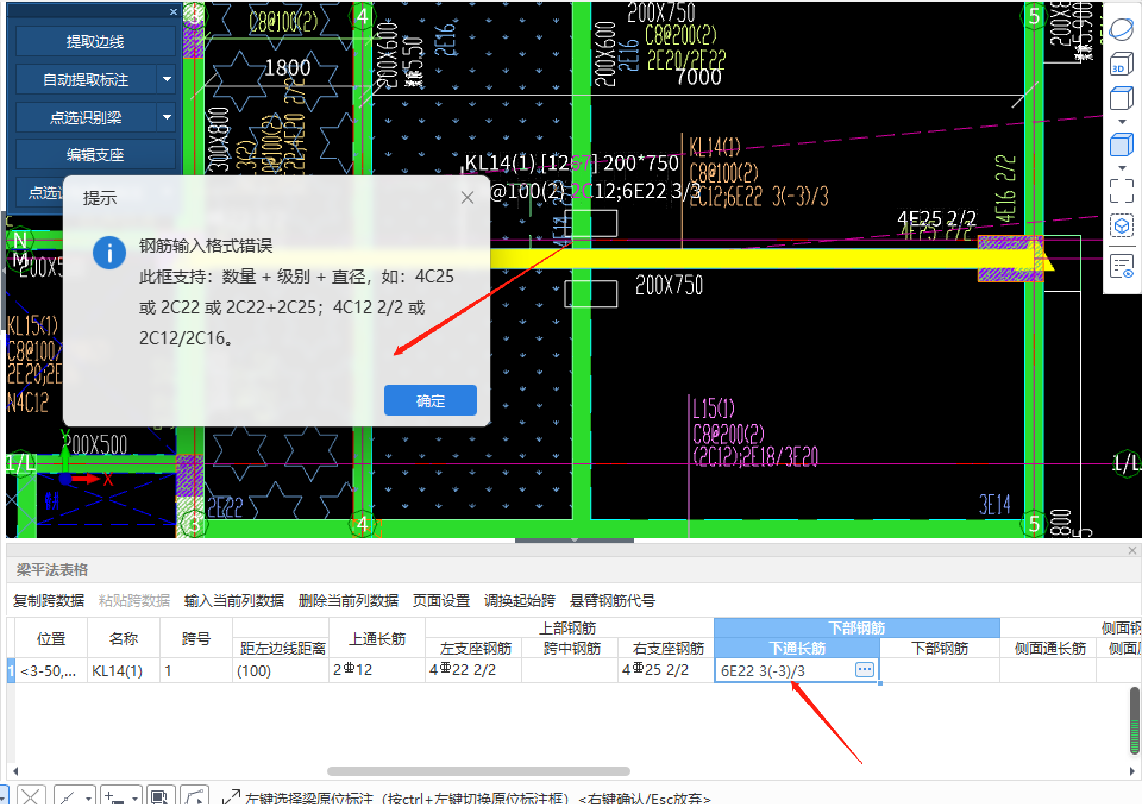Open dropdown under top view cube icon
The height and width of the screenshot is (804, 1142).
tap(1122, 122)
